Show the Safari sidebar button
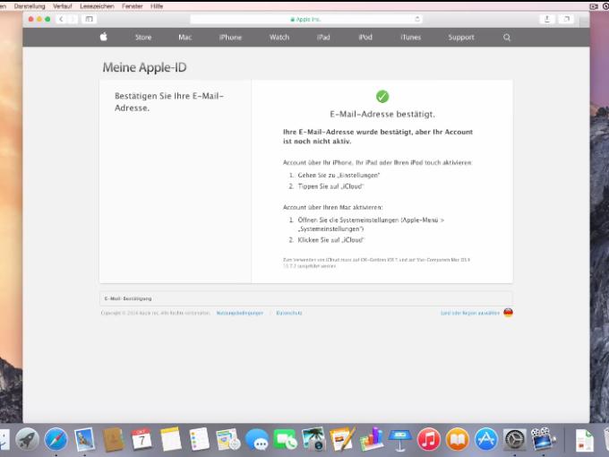 point(89,19)
